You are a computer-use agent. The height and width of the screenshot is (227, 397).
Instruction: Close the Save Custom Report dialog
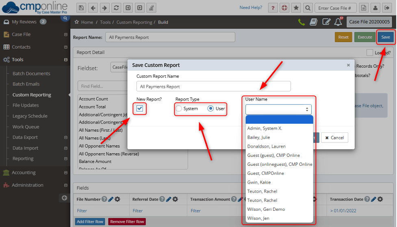coord(348,65)
